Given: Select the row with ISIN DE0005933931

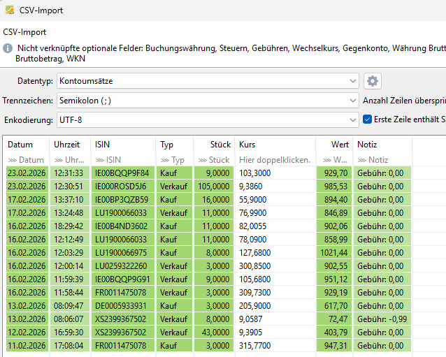Looking at the screenshot, I should 122,306.
